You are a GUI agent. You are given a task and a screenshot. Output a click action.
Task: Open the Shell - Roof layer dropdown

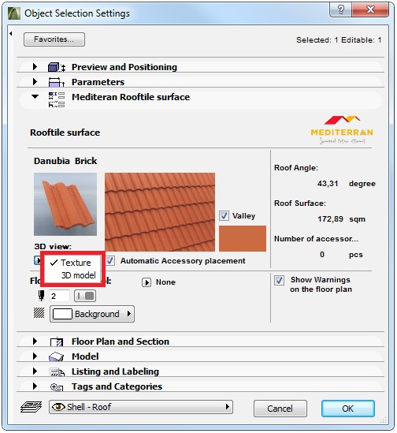[x=141, y=407]
